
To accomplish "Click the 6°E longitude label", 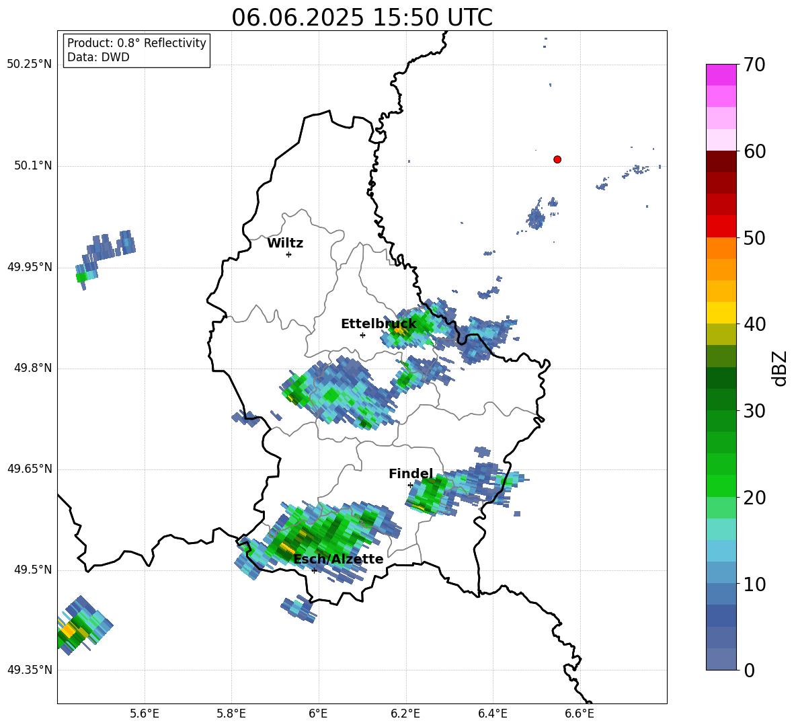I will pos(318,714).
